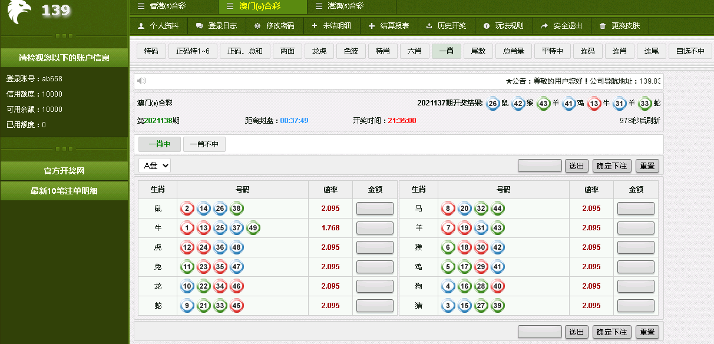Viewport: 714px width, 344px height.
Task: Open the A盘 dropdown
Action: pos(155,166)
